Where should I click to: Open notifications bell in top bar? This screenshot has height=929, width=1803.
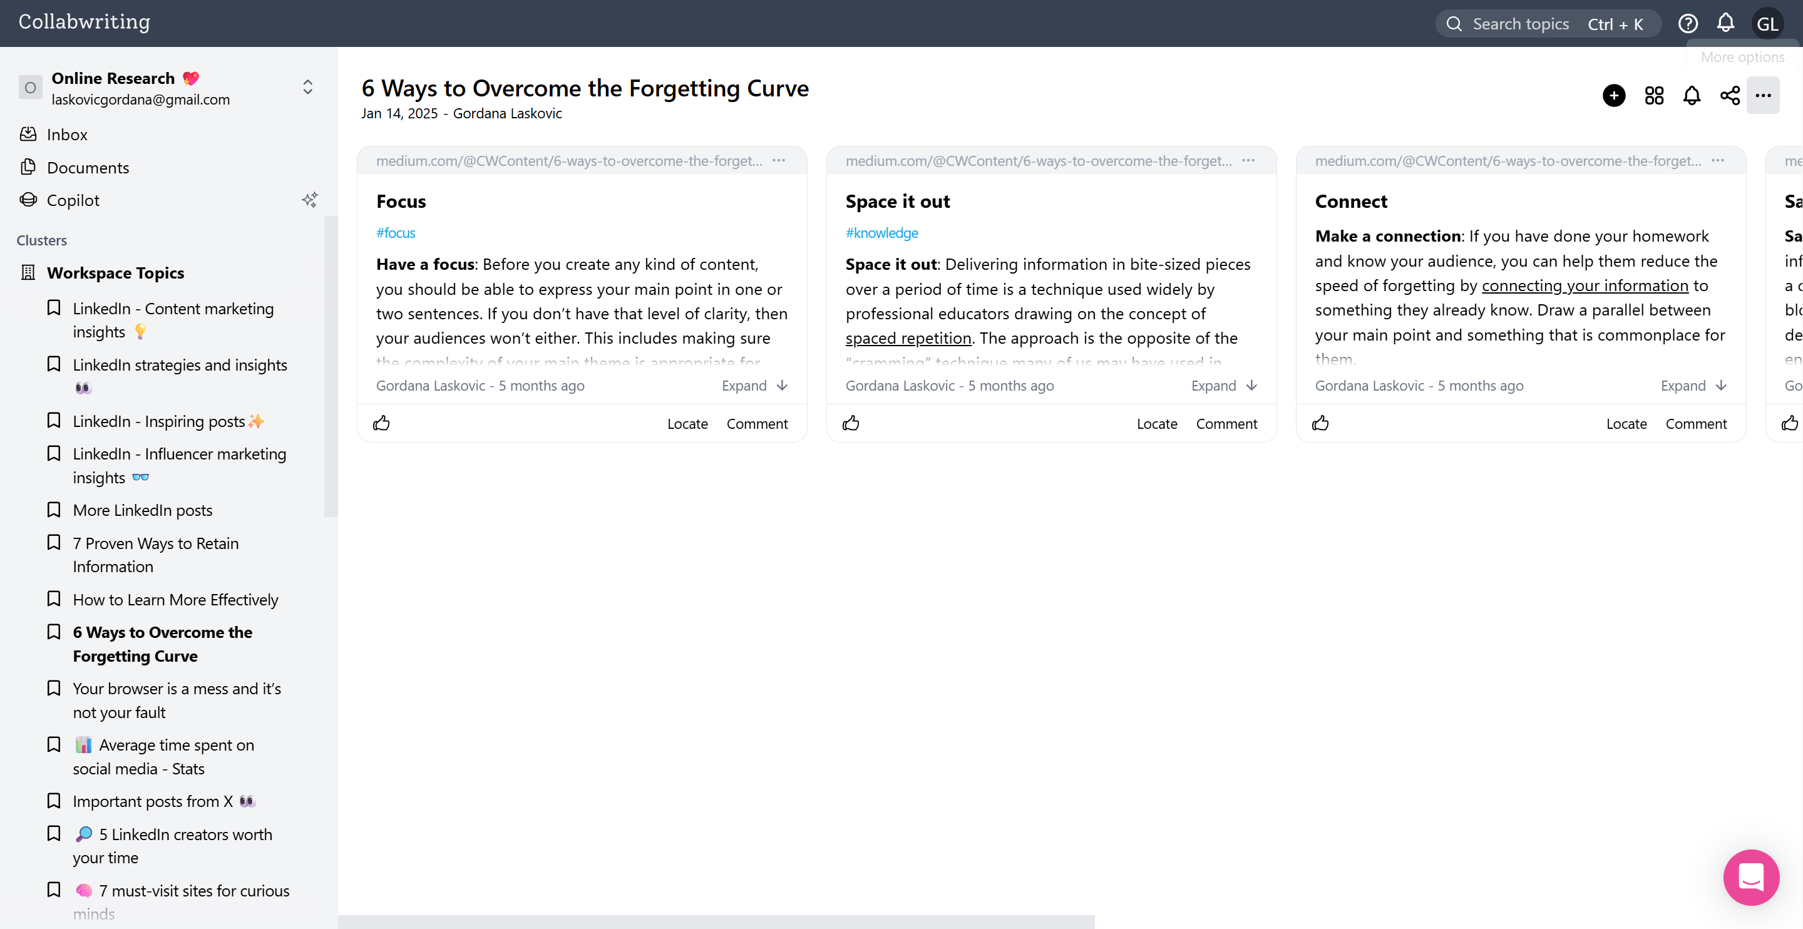click(1725, 23)
